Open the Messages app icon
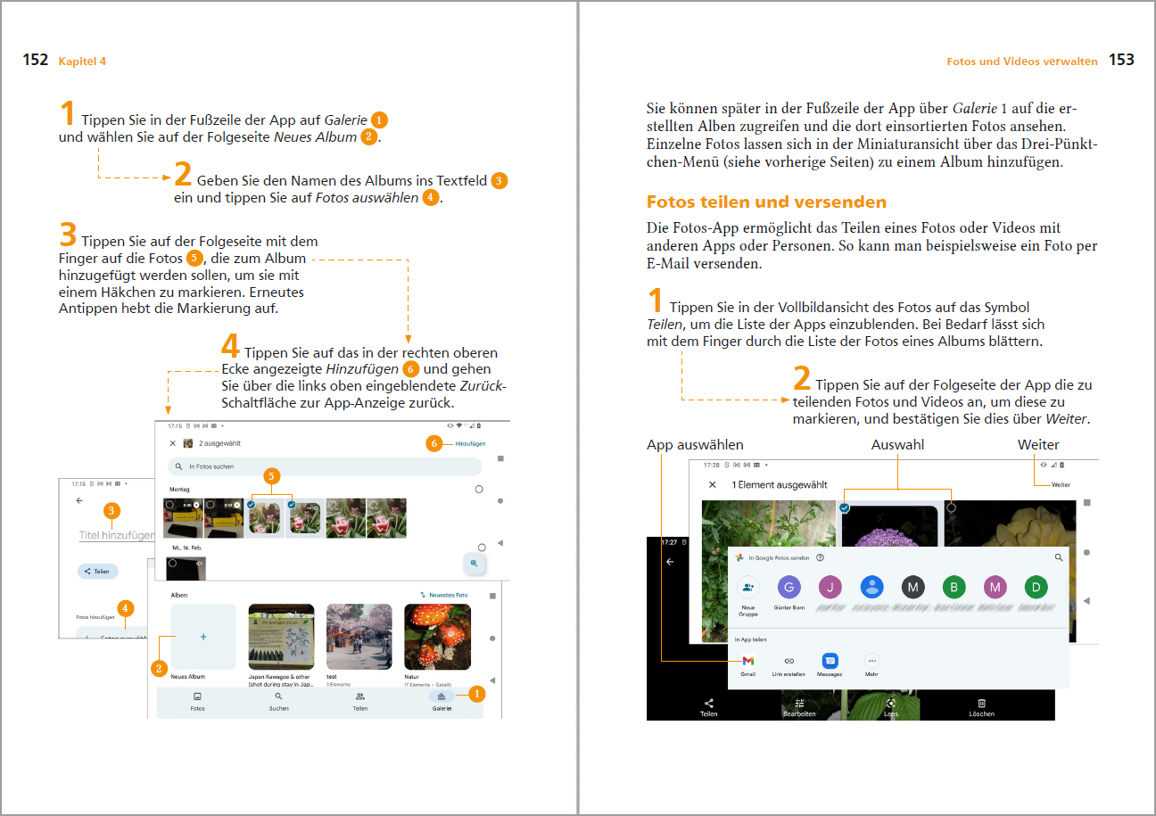Screen dimensions: 1156x816 tap(830, 661)
